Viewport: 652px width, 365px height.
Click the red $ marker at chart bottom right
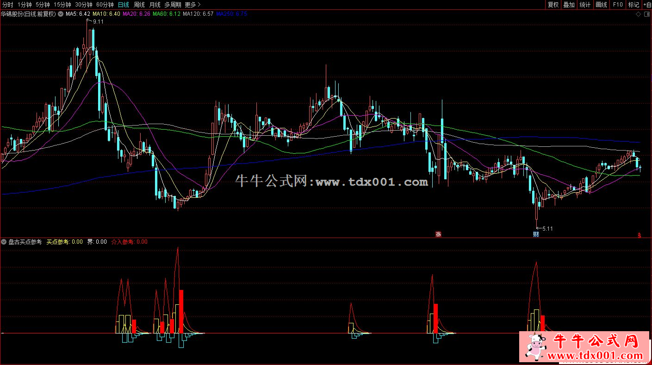pos(640,235)
